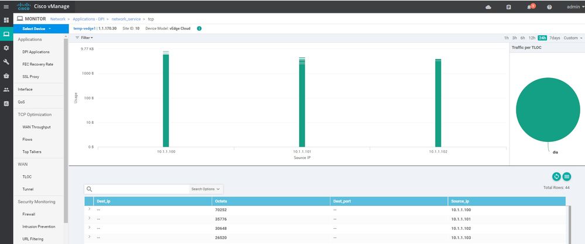
Task: Open Flows in sidebar
Action: tap(28, 140)
